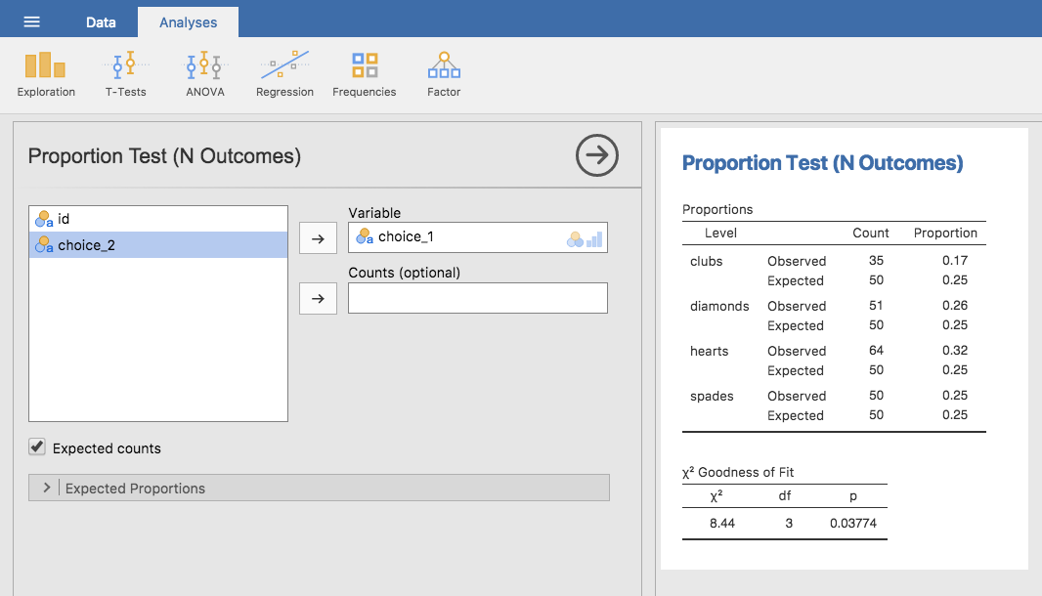Switch to the Data tab
This screenshot has height=596, width=1042.
(x=101, y=21)
